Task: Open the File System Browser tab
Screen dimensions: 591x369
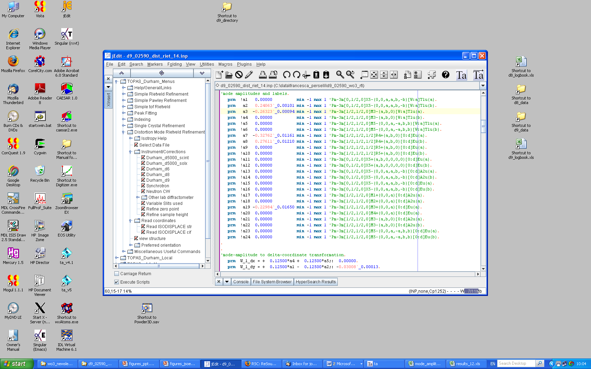Action: pyautogui.click(x=272, y=281)
